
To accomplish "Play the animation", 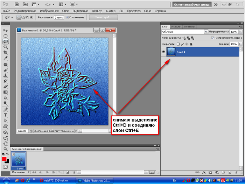I will pos(48,172).
